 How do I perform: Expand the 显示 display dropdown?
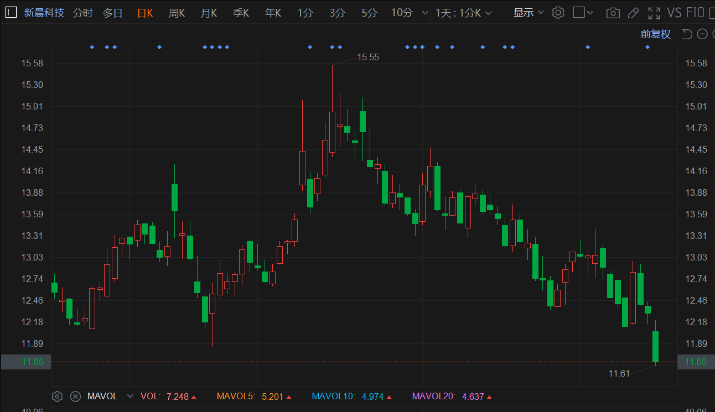point(529,13)
